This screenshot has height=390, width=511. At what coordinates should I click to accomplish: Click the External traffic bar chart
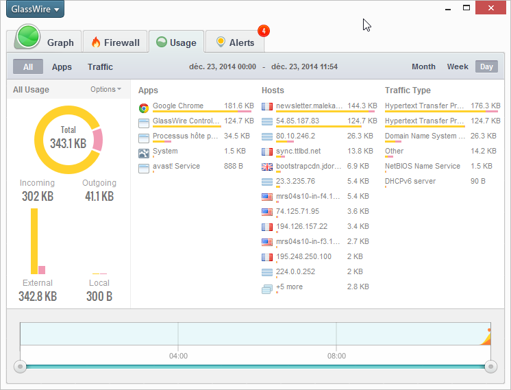[x=38, y=241]
